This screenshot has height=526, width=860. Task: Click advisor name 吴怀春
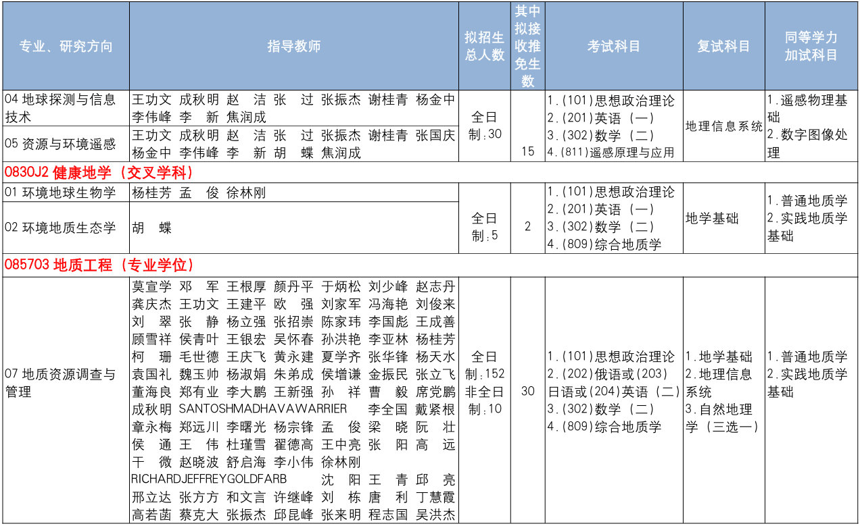click(x=293, y=339)
